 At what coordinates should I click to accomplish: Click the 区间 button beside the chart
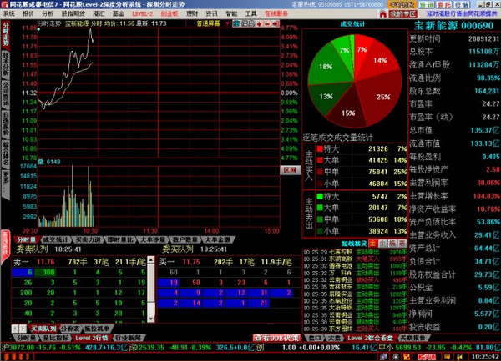click(x=289, y=169)
